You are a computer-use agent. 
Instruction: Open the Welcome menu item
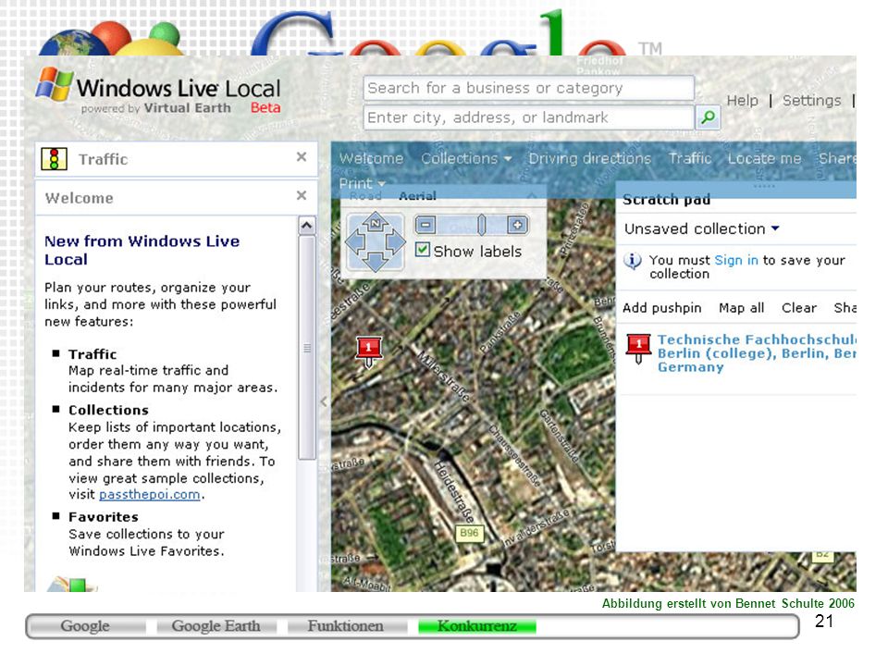pos(371,158)
